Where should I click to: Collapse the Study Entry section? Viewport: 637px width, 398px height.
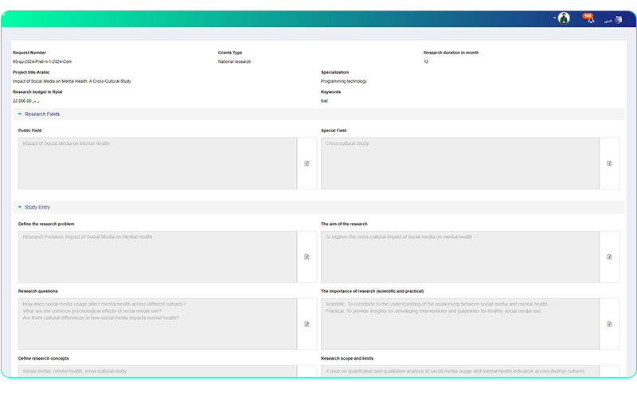20,207
